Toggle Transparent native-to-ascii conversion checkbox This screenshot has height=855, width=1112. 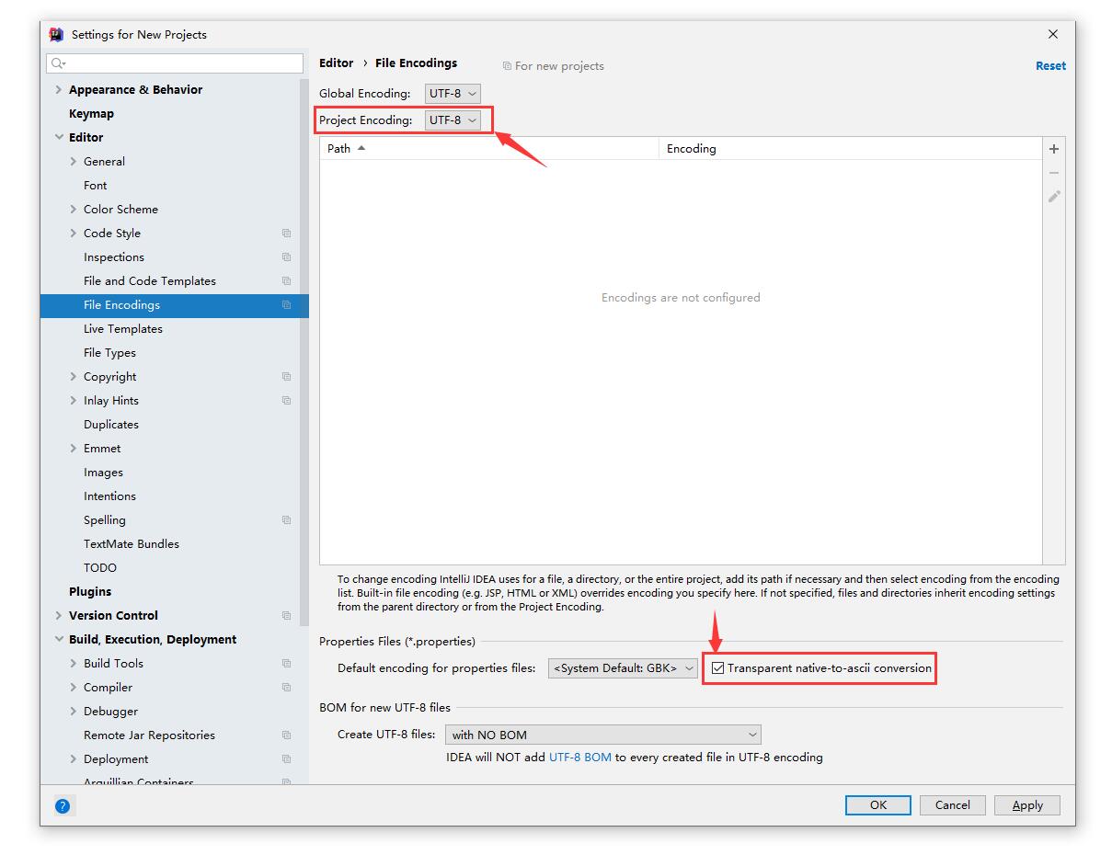coord(718,668)
